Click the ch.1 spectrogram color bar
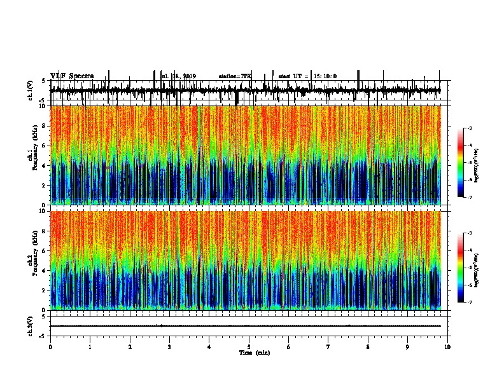Viewport: 504px width, 389px height. pos(461,163)
